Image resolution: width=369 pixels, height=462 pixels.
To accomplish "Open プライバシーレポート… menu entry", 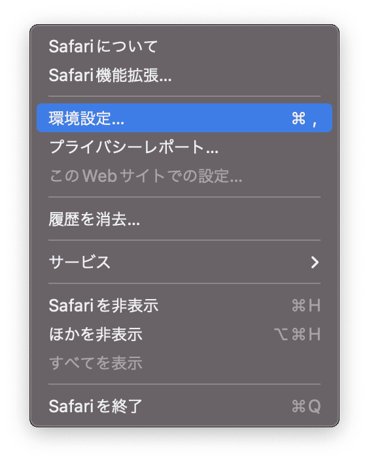I will [x=184, y=147].
